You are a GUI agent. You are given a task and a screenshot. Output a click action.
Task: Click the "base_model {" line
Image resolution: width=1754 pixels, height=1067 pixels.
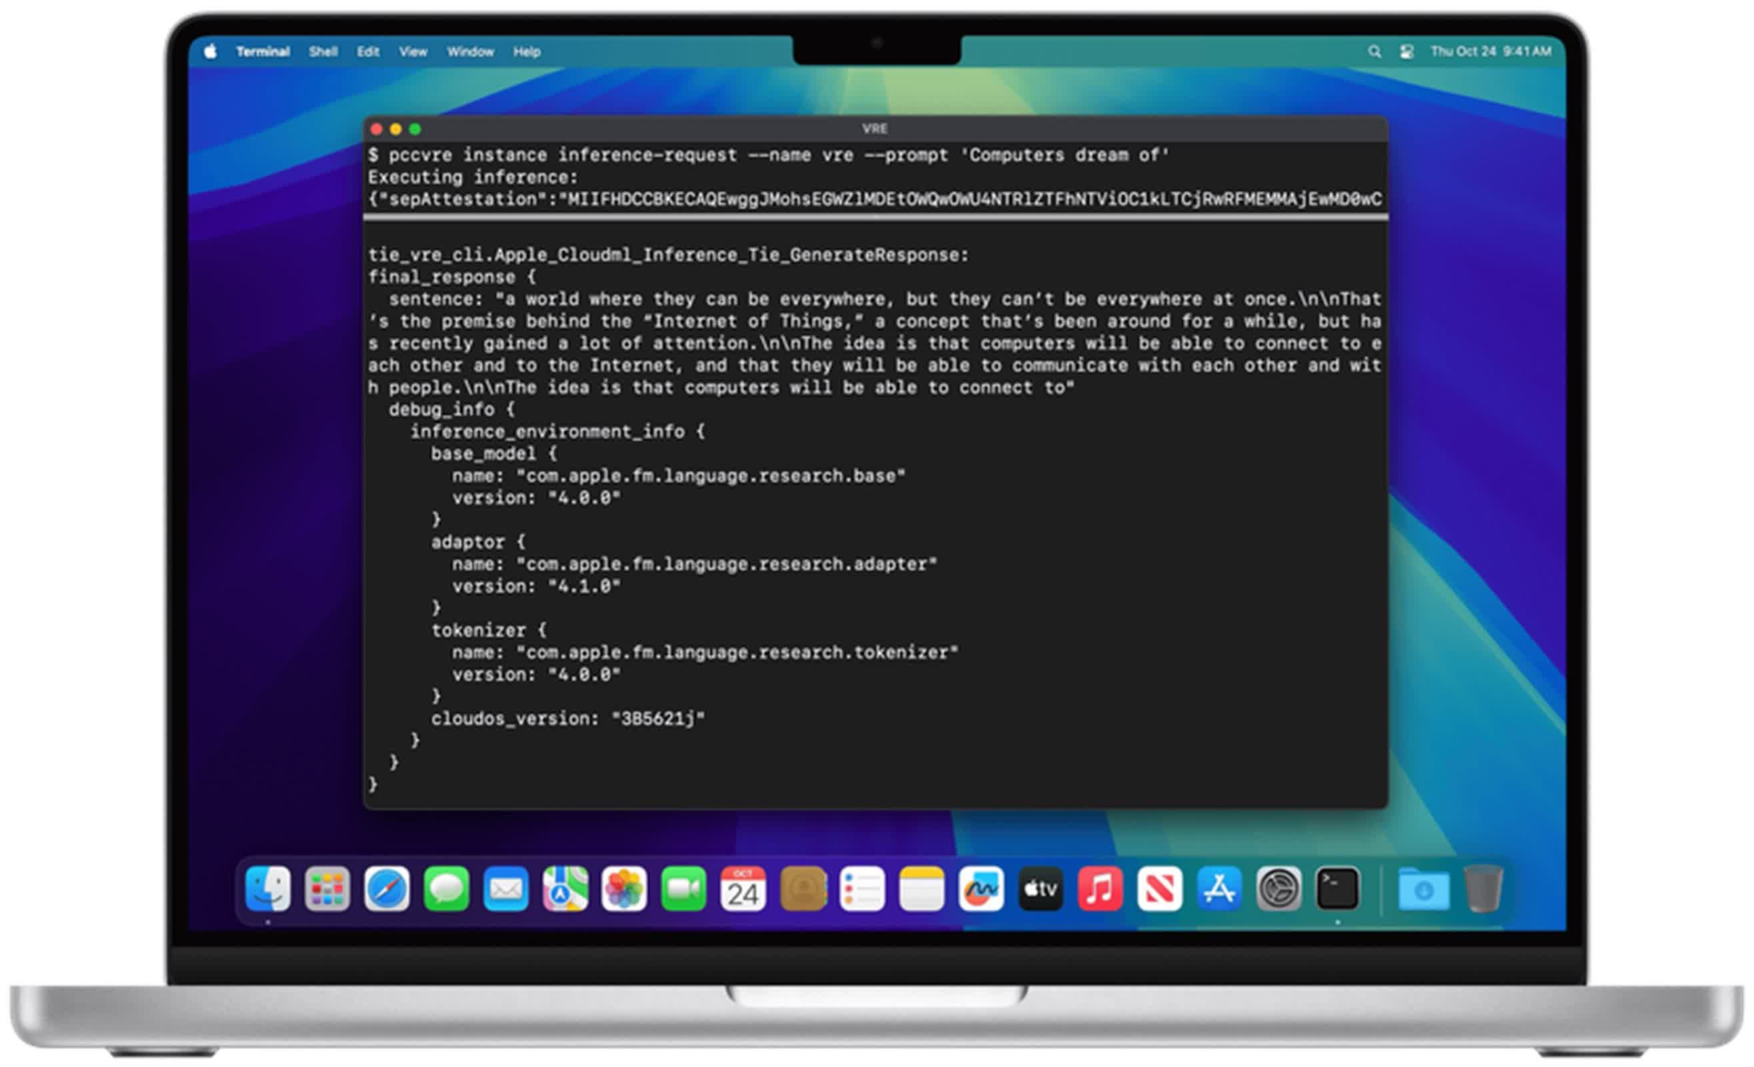pyautogui.click(x=494, y=453)
